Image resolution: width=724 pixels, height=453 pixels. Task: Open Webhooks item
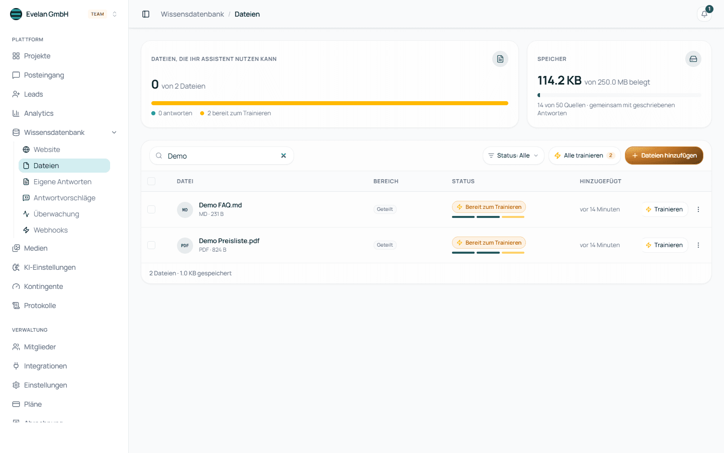pyautogui.click(x=64, y=230)
